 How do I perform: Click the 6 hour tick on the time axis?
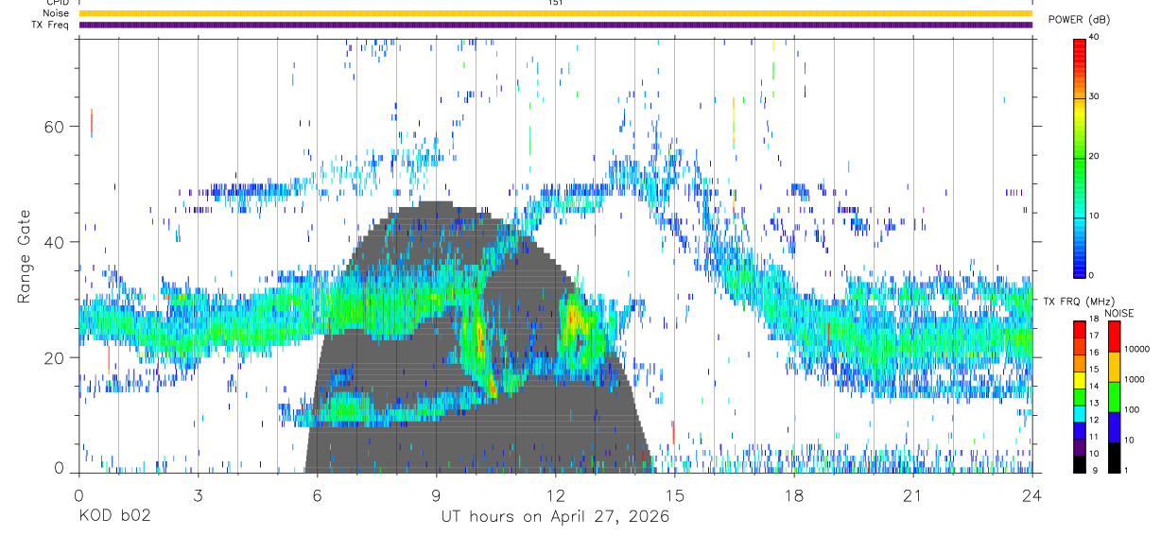click(x=318, y=496)
